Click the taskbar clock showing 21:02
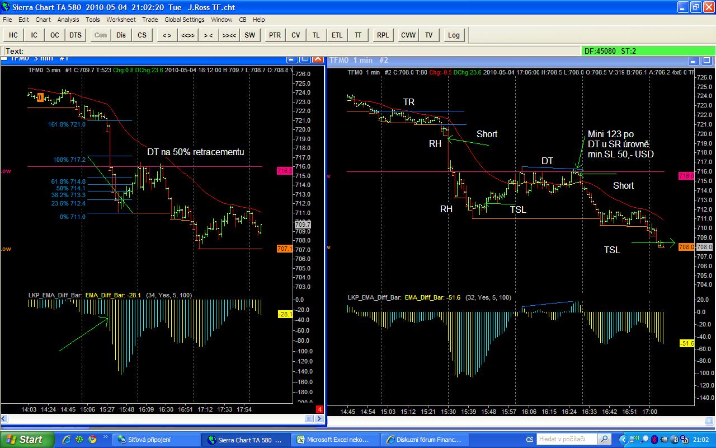Viewport: 716px width, 448px height. coord(701,440)
